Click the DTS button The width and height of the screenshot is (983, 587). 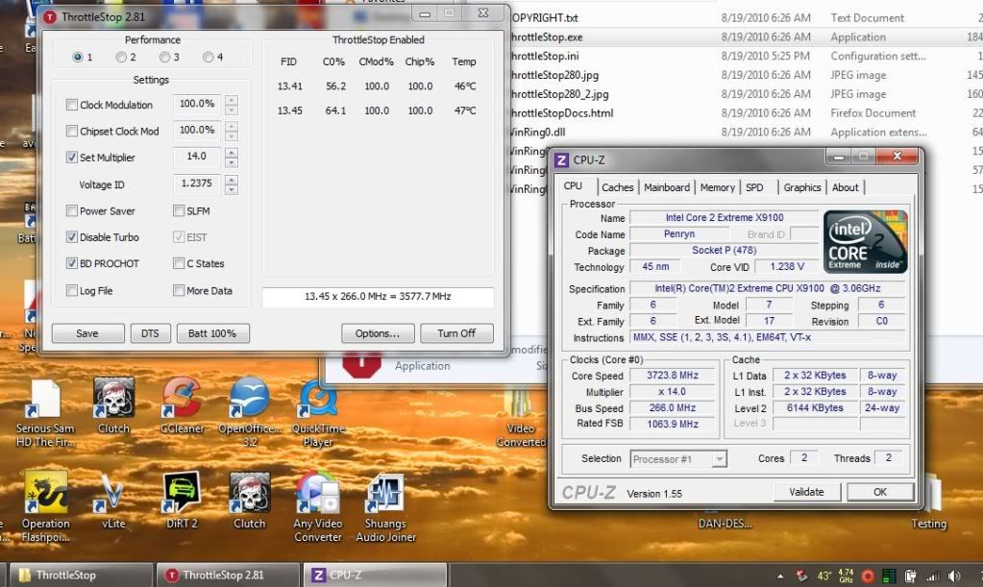point(150,333)
